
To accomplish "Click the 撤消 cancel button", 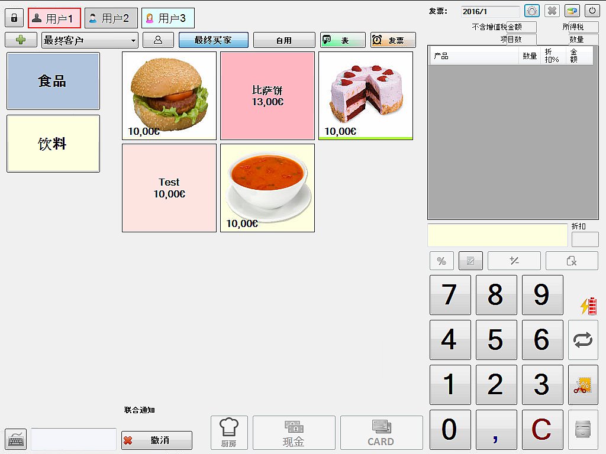I will coord(156,440).
